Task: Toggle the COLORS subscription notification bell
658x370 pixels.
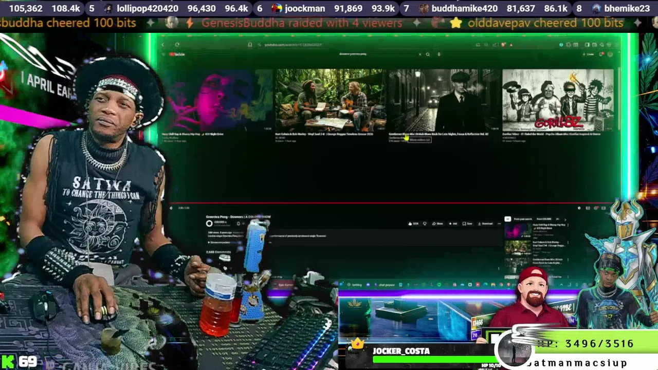Action: (239, 224)
